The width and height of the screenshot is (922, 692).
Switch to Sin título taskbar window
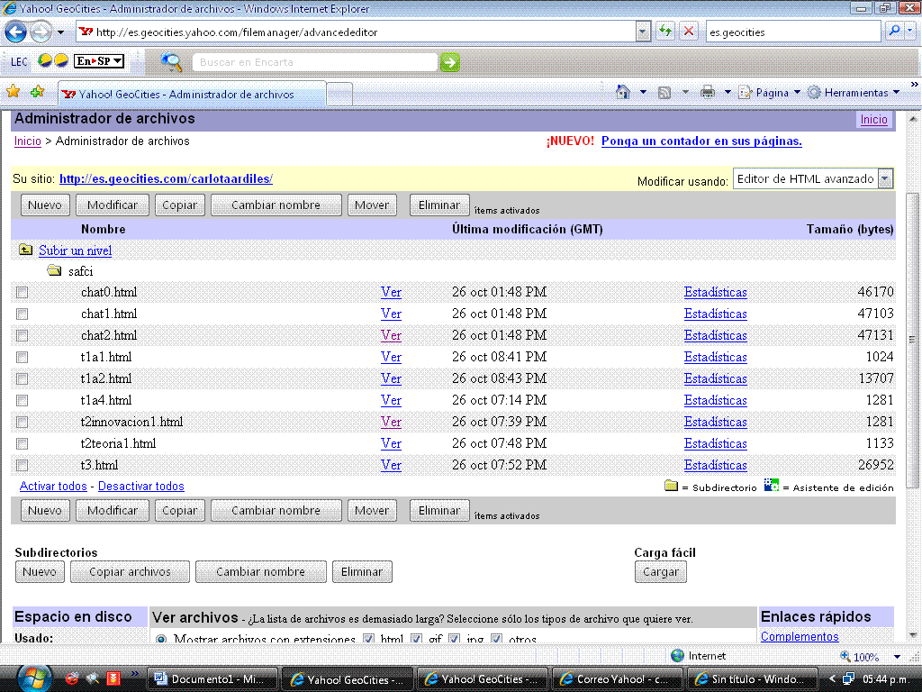coord(753,679)
